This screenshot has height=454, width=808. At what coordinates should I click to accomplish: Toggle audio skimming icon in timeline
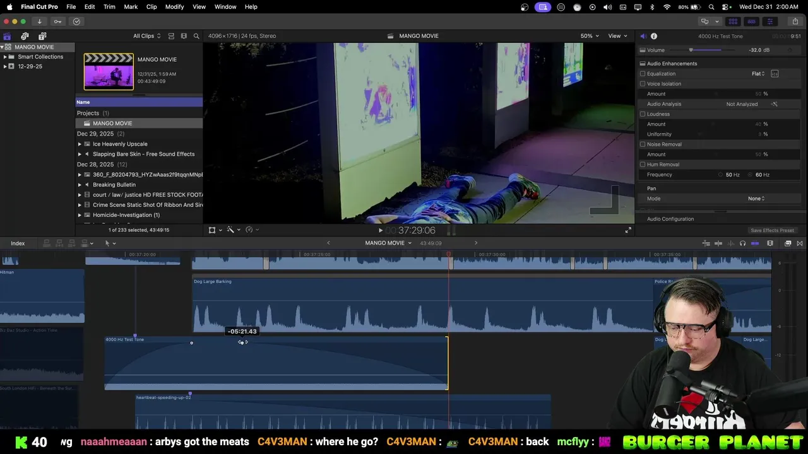(x=730, y=243)
